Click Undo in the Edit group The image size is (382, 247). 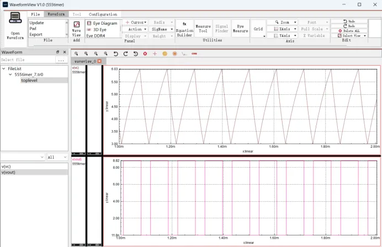tap(349, 21)
